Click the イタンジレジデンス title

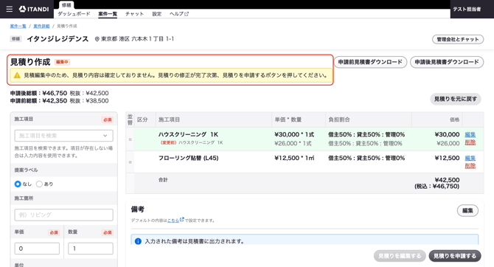(58, 39)
